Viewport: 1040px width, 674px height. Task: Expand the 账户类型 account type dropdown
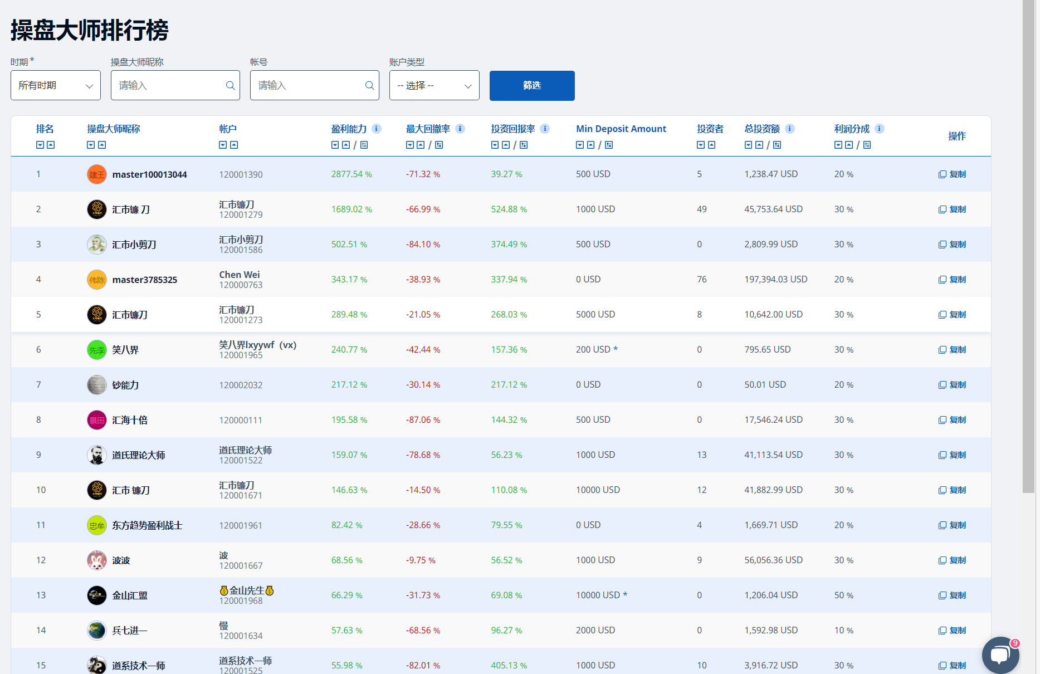tap(434, 85)
